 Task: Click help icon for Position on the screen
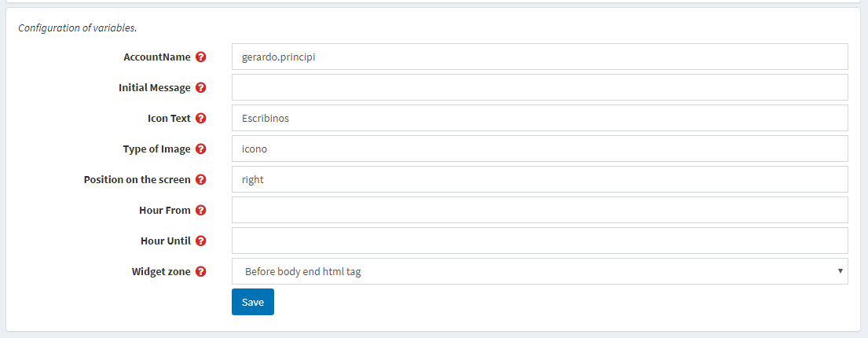[x=201, y=179]
